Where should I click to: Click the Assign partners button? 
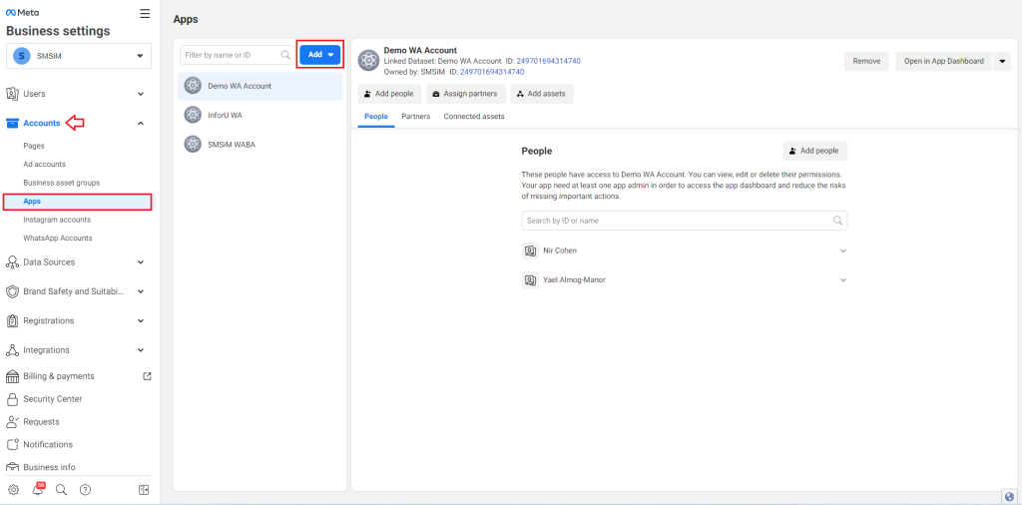465,94
